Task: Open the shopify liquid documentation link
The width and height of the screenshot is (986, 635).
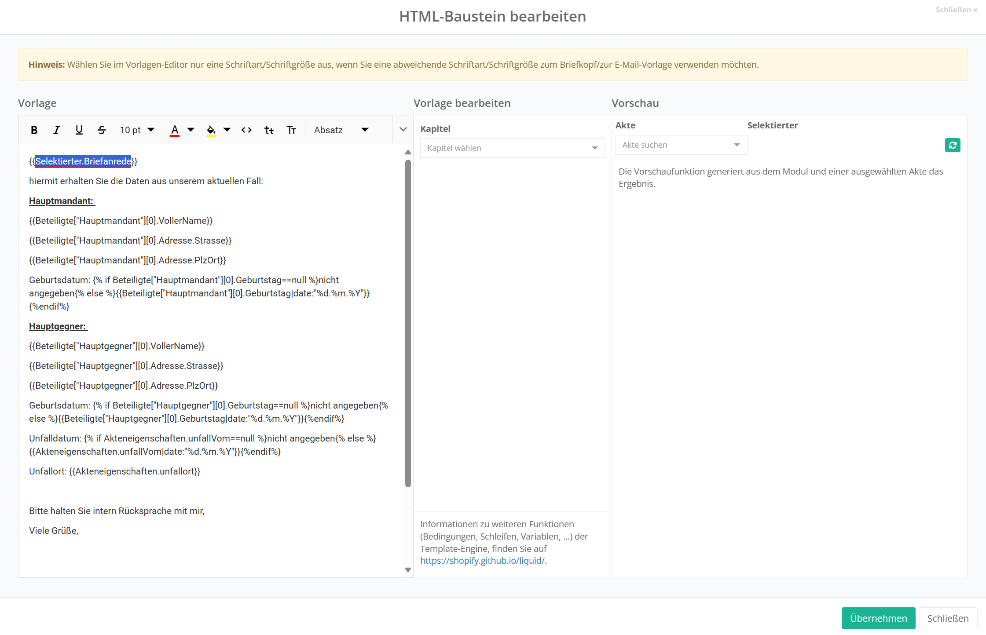Action: (x=482, y=561)
